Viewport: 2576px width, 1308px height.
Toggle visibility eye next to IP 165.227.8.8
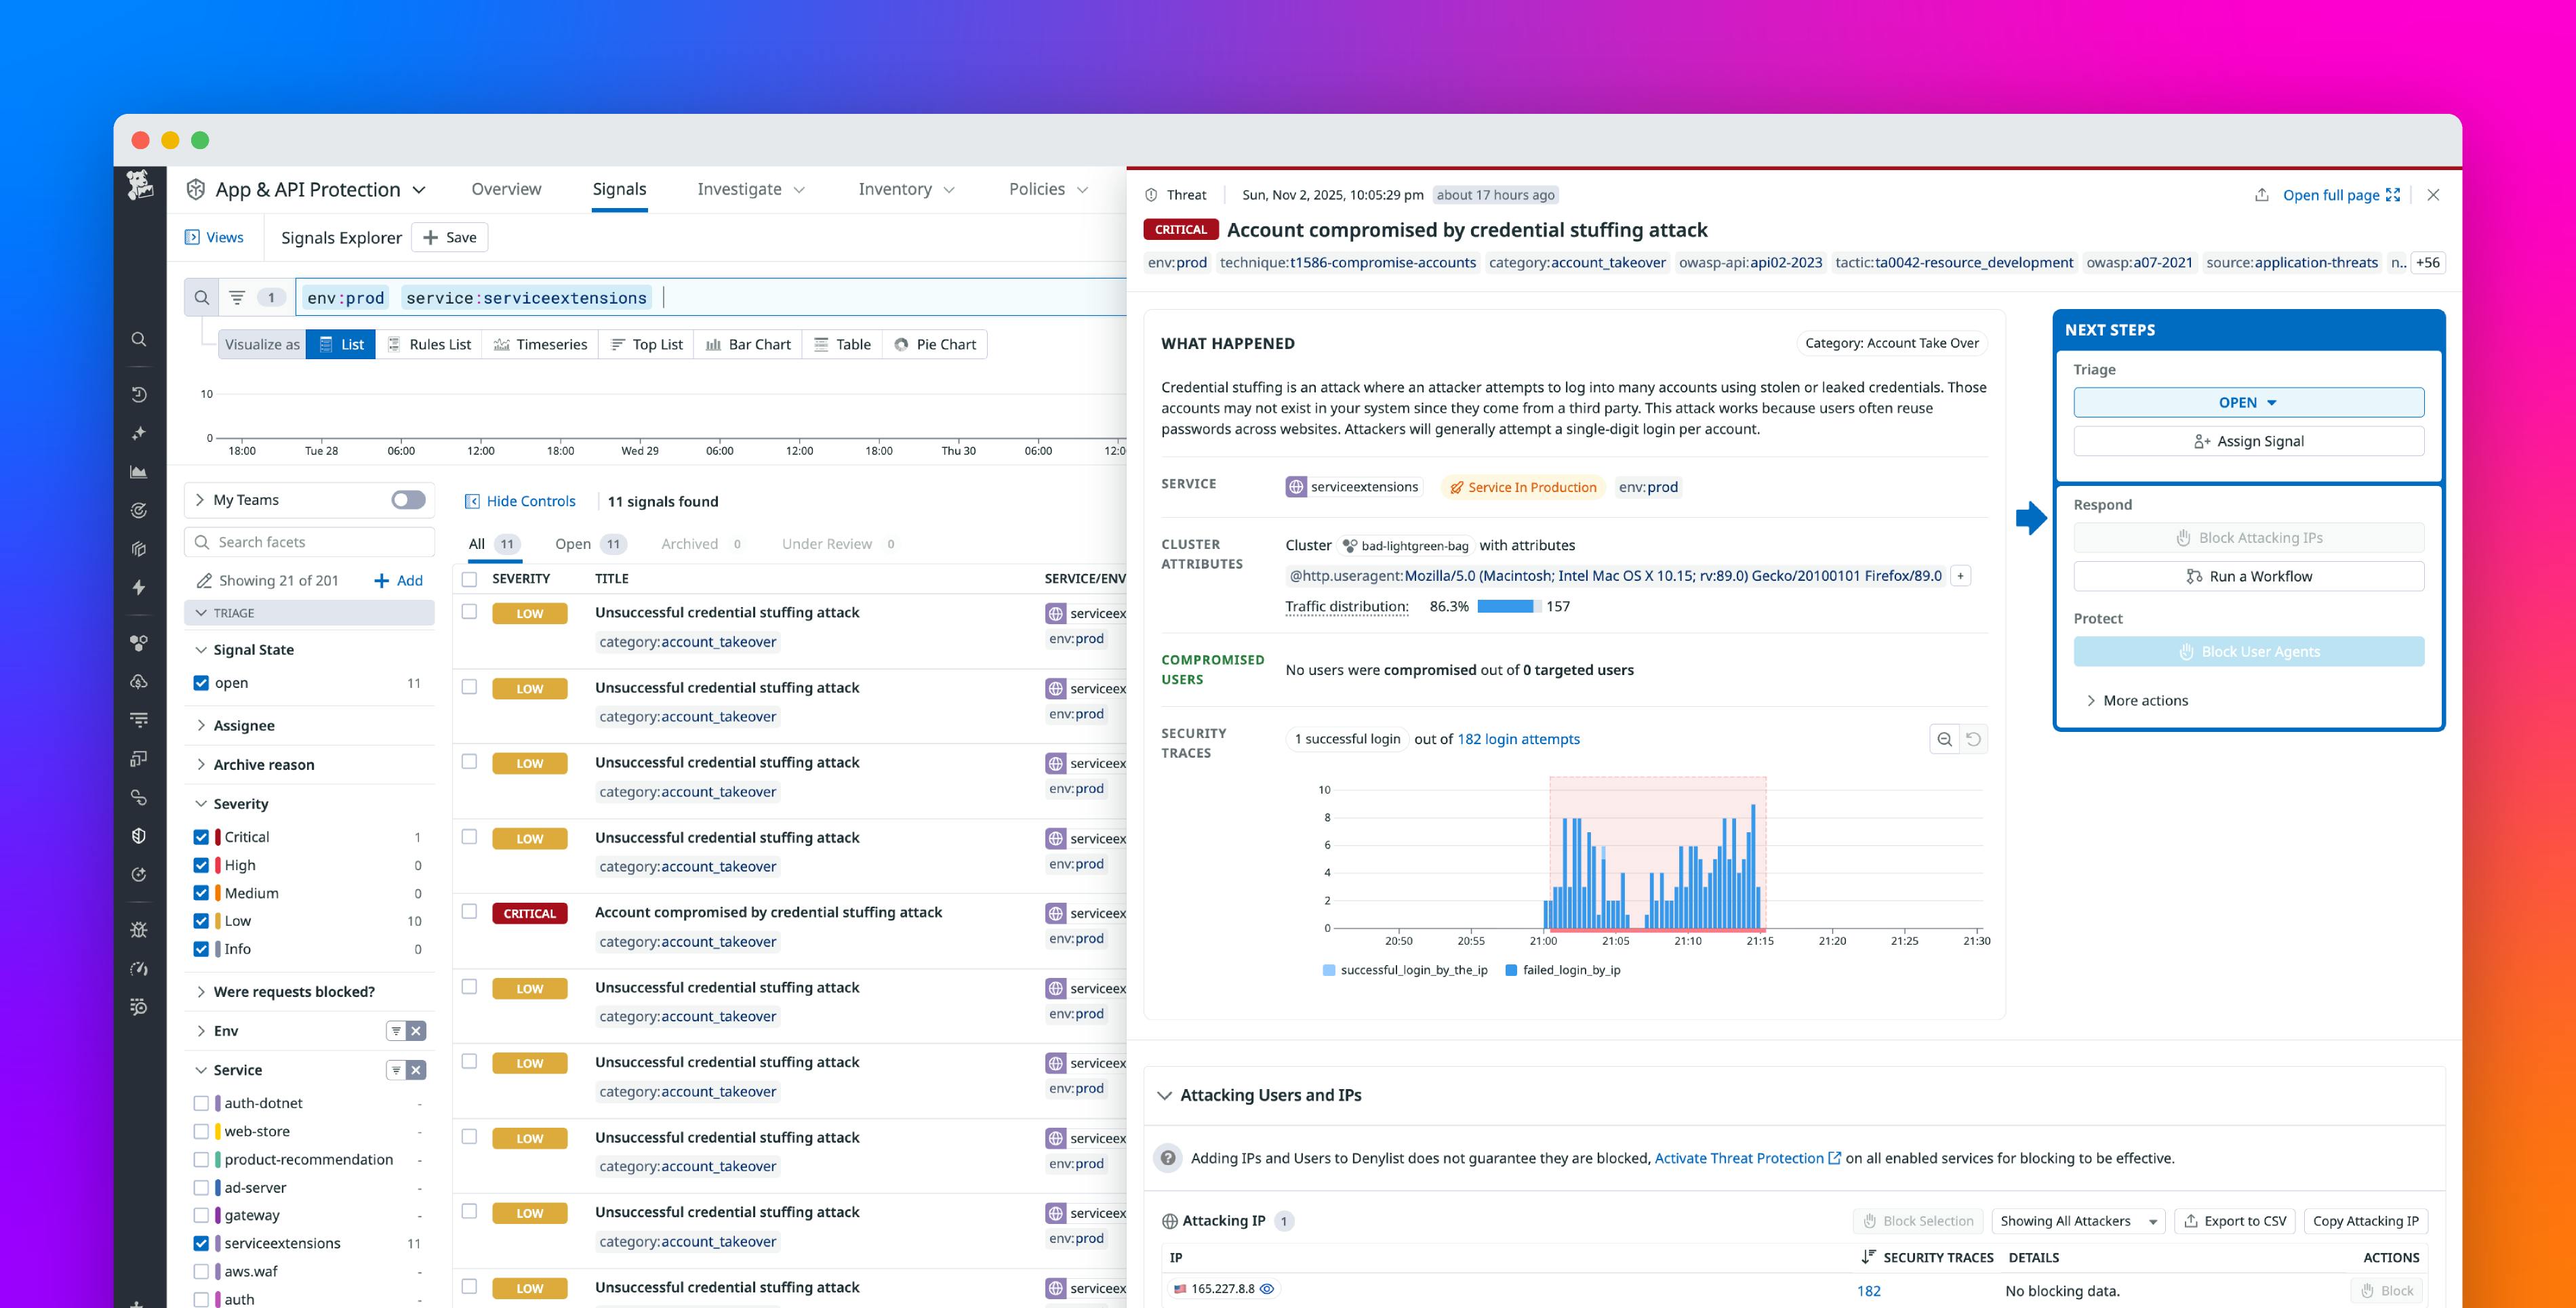coord(1268,1289)
